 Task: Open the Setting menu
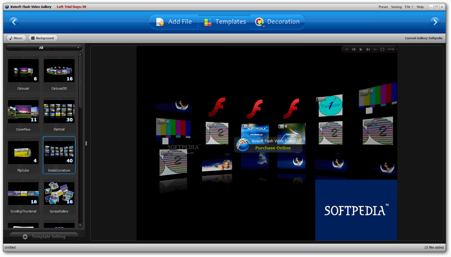coord(396,7)
